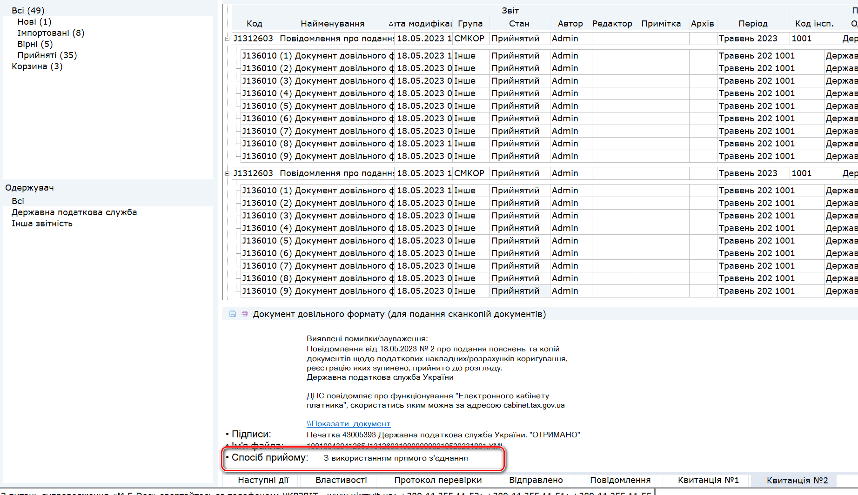Switch to Квитанція №1 tab
Screen dimensions: 858x495
708,480
